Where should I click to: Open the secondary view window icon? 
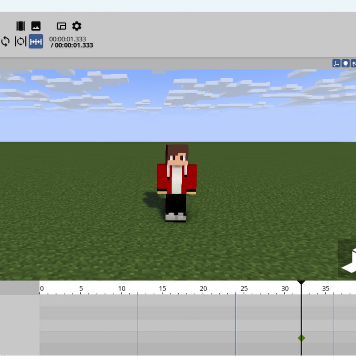tap(61, 26)
